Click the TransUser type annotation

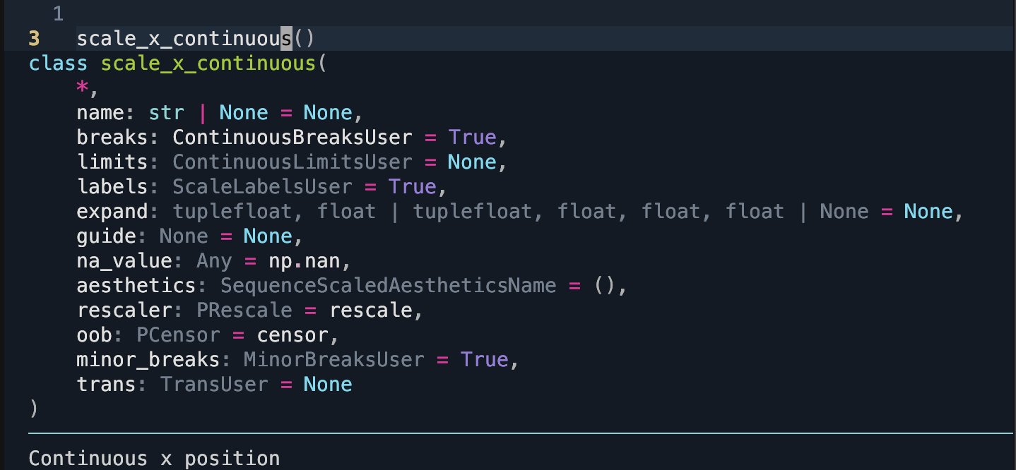click(x=214, y=385)
